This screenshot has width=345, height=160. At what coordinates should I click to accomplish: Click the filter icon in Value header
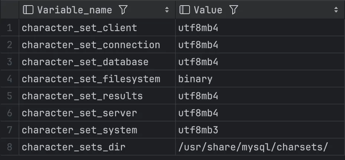pos(233,10)
